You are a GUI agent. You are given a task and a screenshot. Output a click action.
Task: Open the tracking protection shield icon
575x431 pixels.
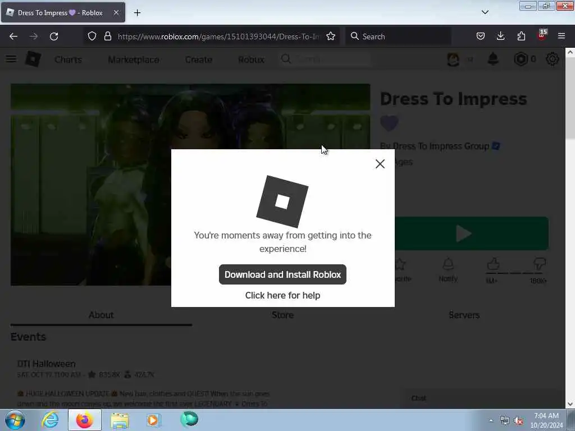[x=92, y=36]
